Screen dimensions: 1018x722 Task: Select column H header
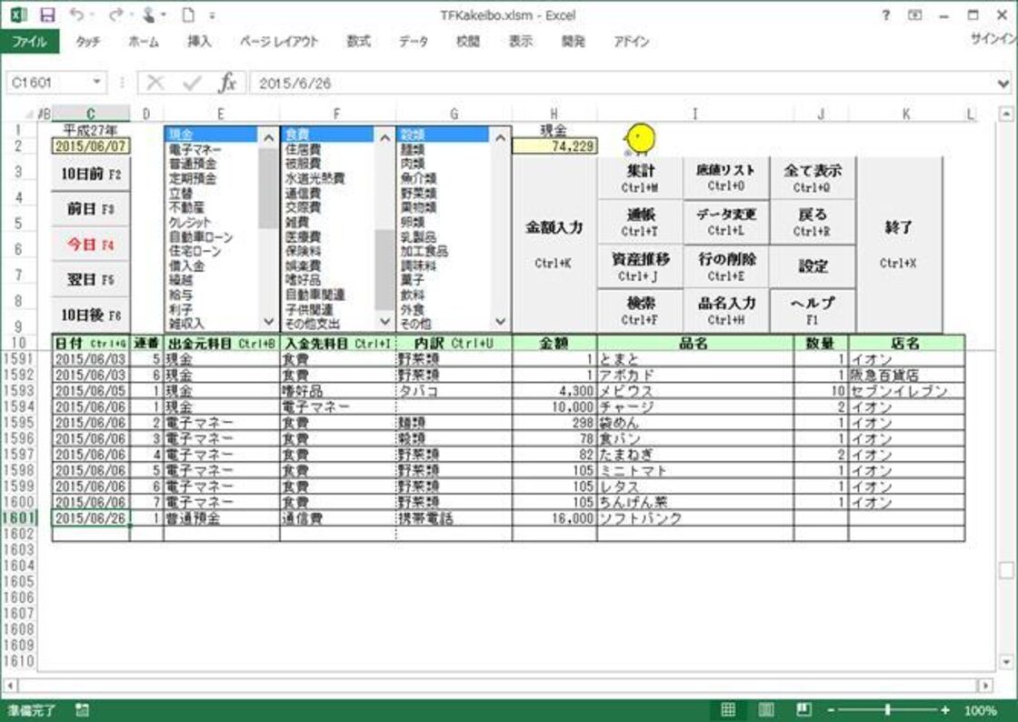point(554,114)
